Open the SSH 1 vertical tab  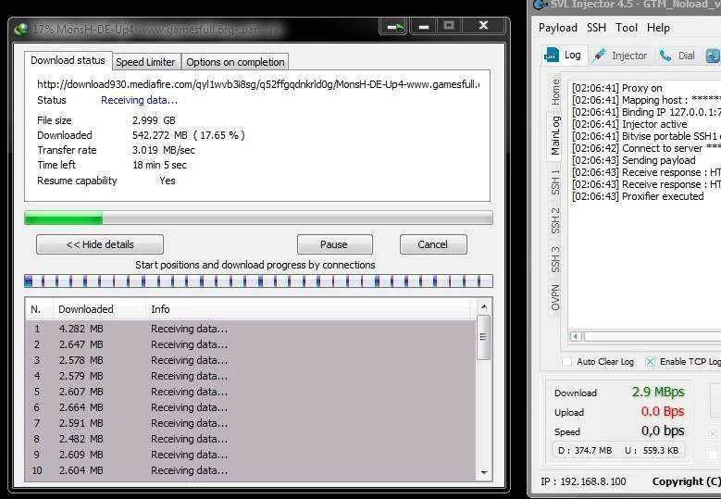(556, 182)
